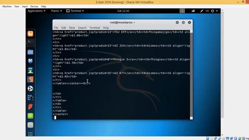Click VirtualBox optical disk status icon

point(211,138)
